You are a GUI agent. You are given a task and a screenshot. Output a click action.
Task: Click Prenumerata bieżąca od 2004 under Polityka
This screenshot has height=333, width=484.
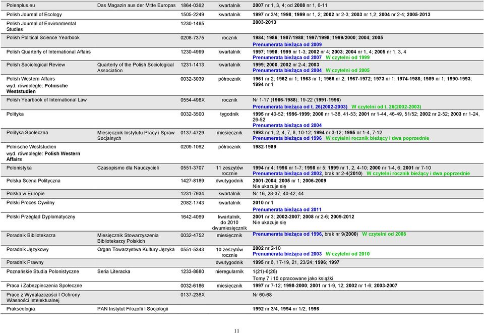[287, 126]
